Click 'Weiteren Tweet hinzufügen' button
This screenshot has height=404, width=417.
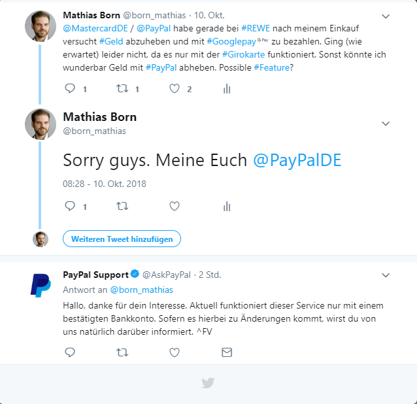(x=122, y=239)
